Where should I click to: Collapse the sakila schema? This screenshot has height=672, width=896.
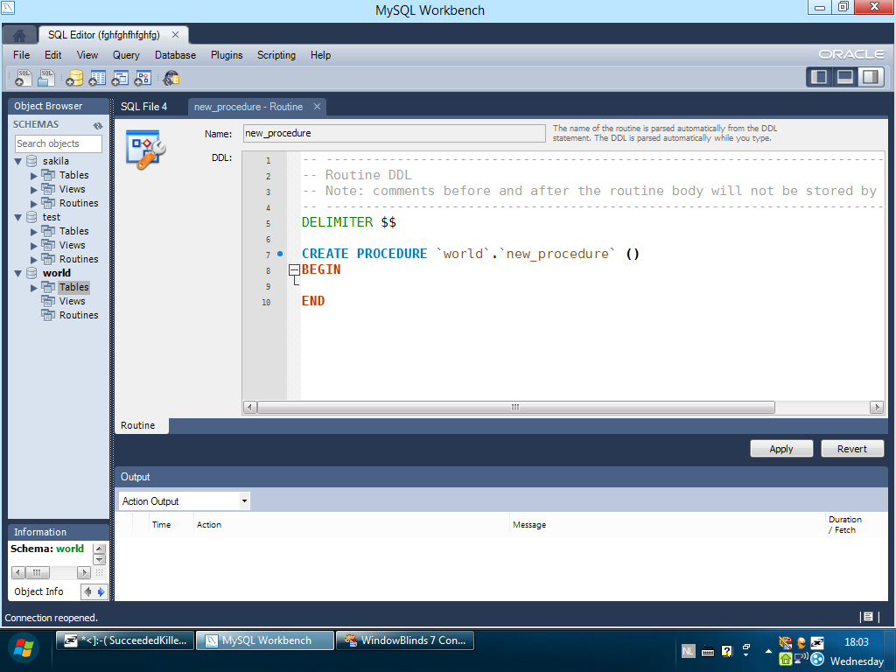[x=17, y=162]
